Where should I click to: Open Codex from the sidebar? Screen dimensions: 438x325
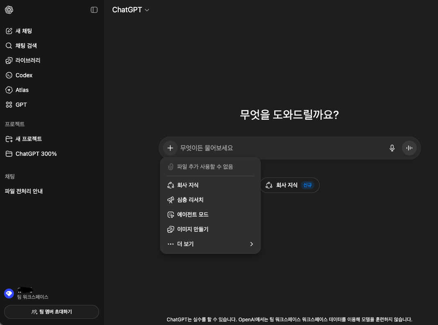pyautogui.click(x=19, y=75)
